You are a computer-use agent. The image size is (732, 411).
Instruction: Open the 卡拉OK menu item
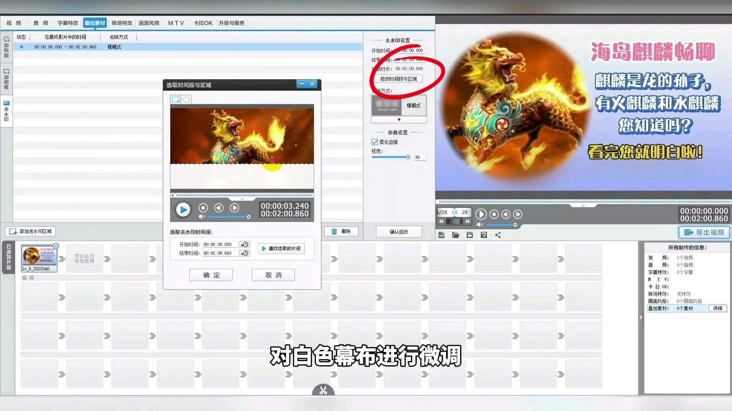(202, 23)
